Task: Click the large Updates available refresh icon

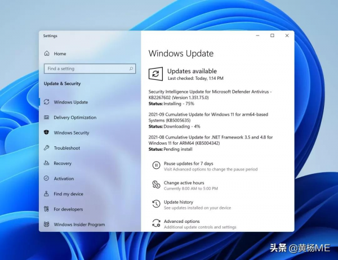Action: [x=155, y=74]
